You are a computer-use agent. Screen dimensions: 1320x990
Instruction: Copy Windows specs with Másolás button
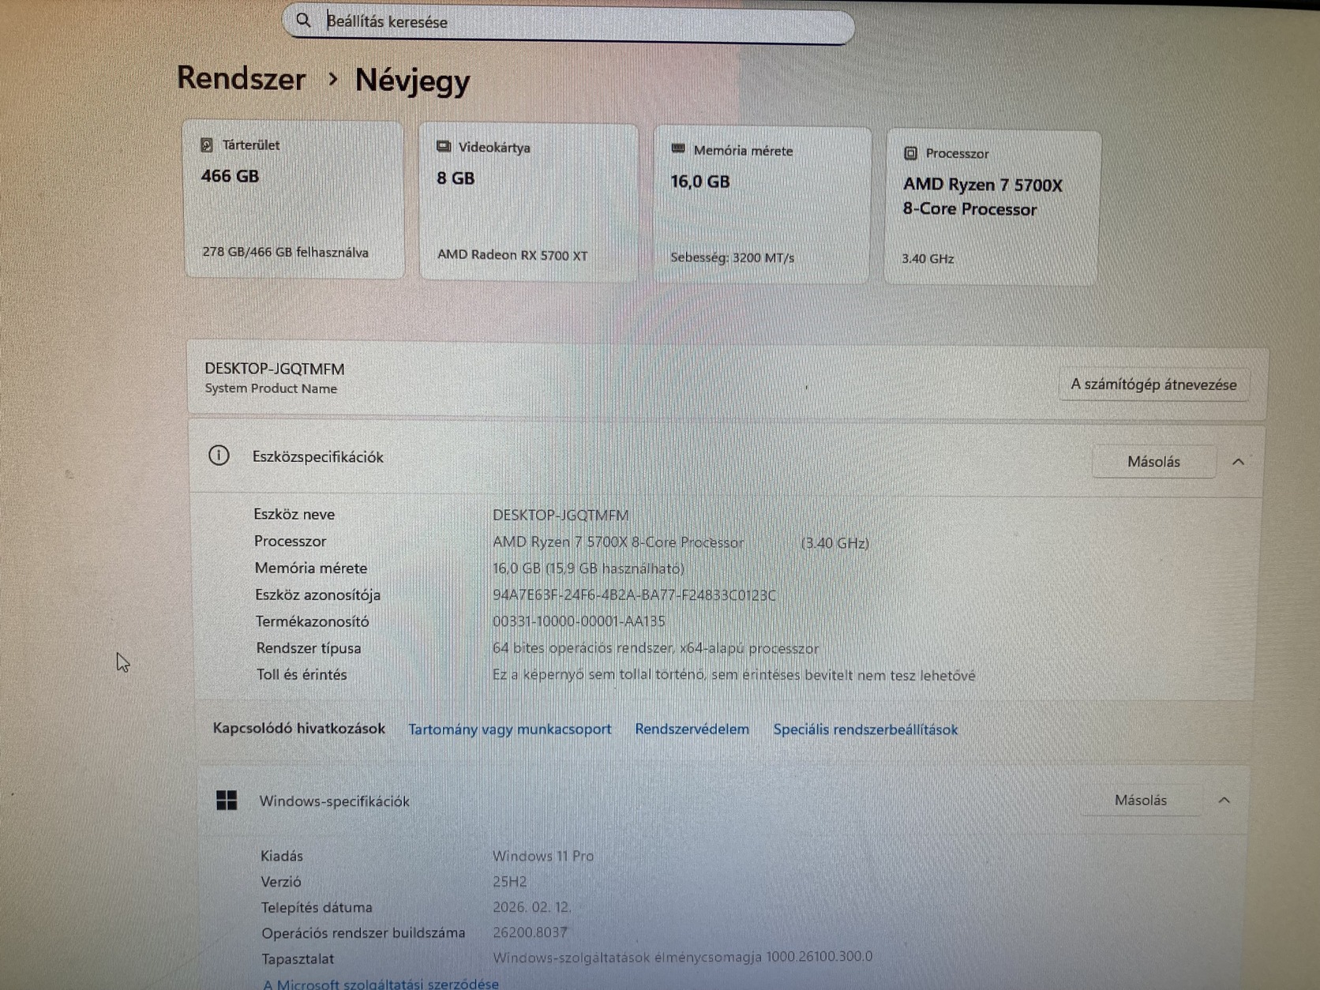(x=1141, y=801)
